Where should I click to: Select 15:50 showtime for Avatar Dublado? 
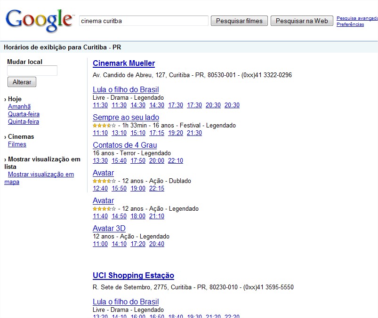point(119,188)
